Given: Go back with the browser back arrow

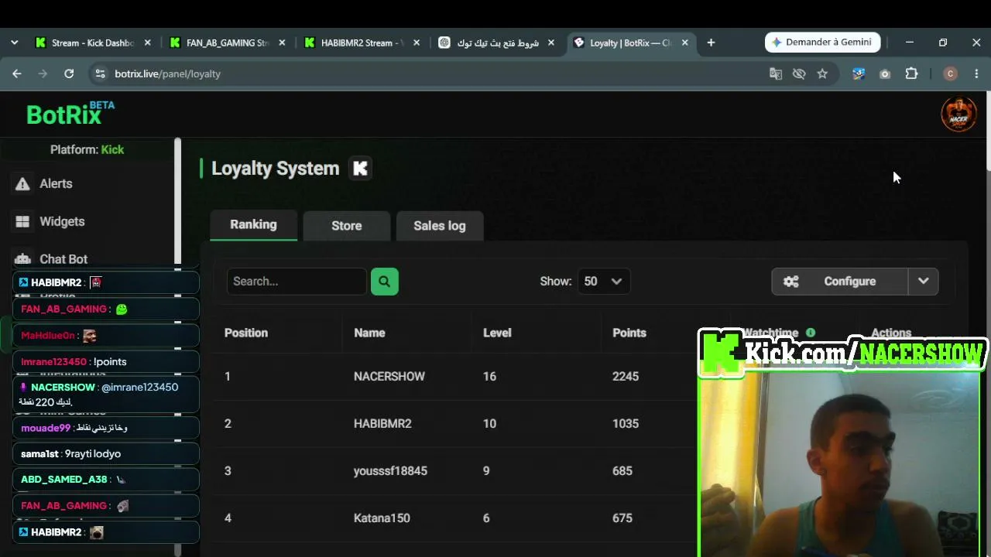Looking at the screenshot, I should [x=17, y=73].
